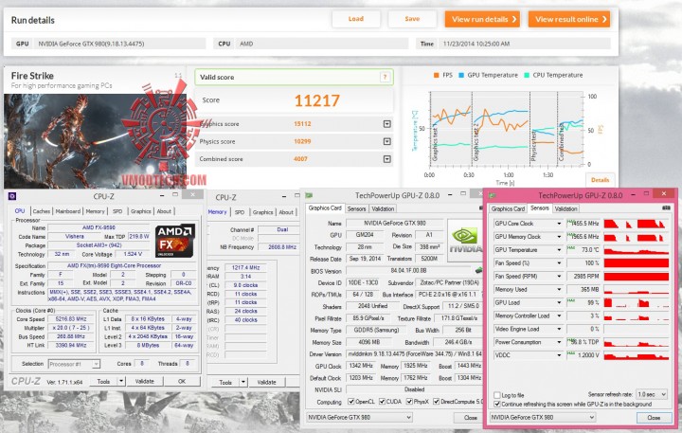Toggle the OpenCL computing checkbox
The image size is (682, 433).
point(350,402)
